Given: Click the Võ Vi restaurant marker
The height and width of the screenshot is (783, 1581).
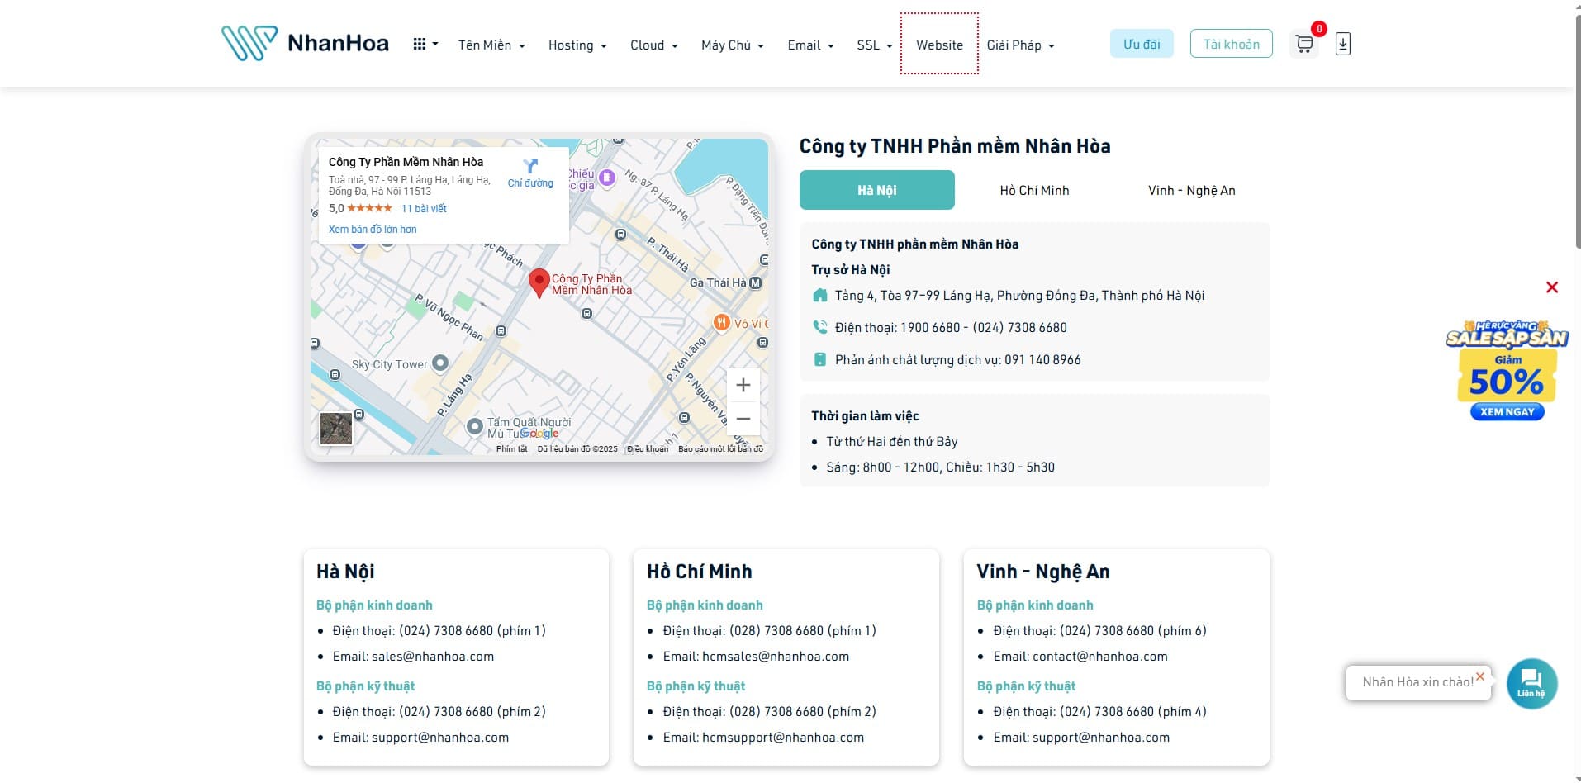Looking at the screenshot, I should (721, 322).
